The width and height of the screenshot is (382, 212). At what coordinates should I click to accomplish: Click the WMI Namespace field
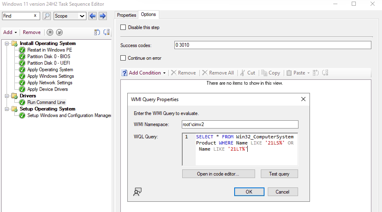click(240, 124)
